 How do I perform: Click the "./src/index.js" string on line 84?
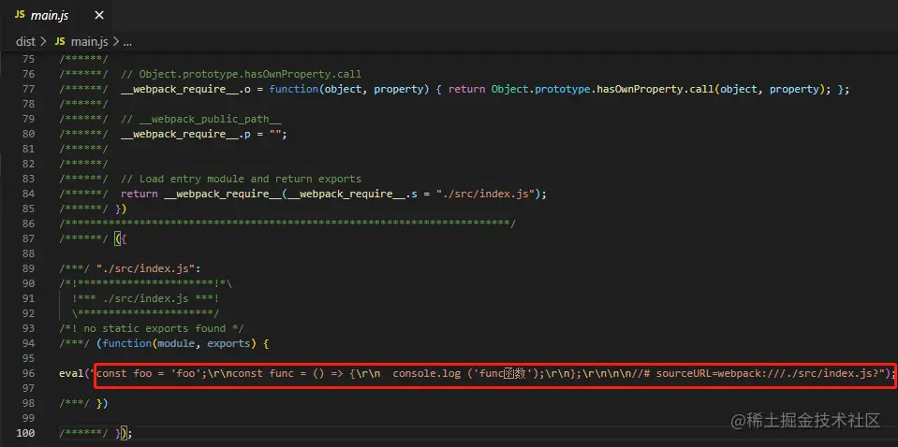[485, 194]
